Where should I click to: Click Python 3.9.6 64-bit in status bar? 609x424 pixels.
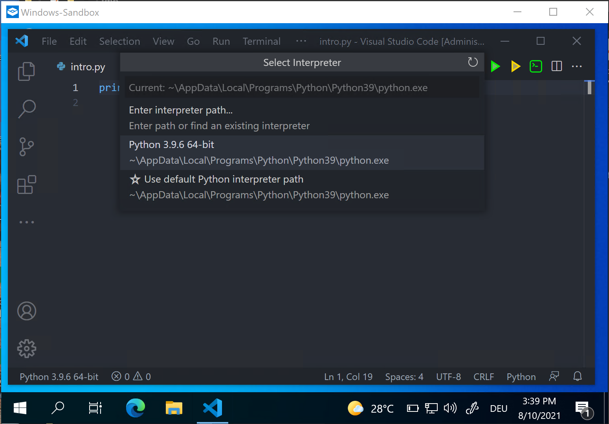coord(59,376)
